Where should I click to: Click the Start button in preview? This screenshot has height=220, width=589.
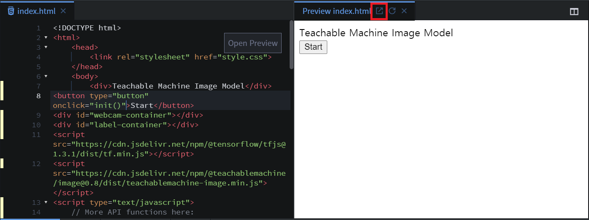coord(313,47)
